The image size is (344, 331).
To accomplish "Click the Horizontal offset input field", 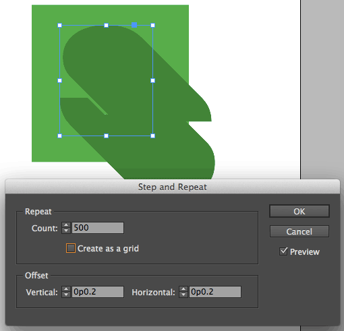I will pyautogui.click(x=215, y=292).
